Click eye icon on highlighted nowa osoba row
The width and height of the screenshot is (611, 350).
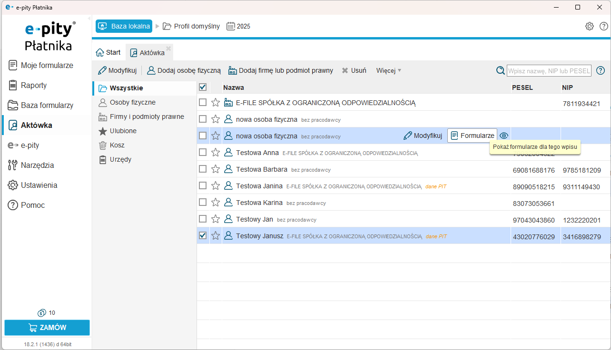click(504, 136)
